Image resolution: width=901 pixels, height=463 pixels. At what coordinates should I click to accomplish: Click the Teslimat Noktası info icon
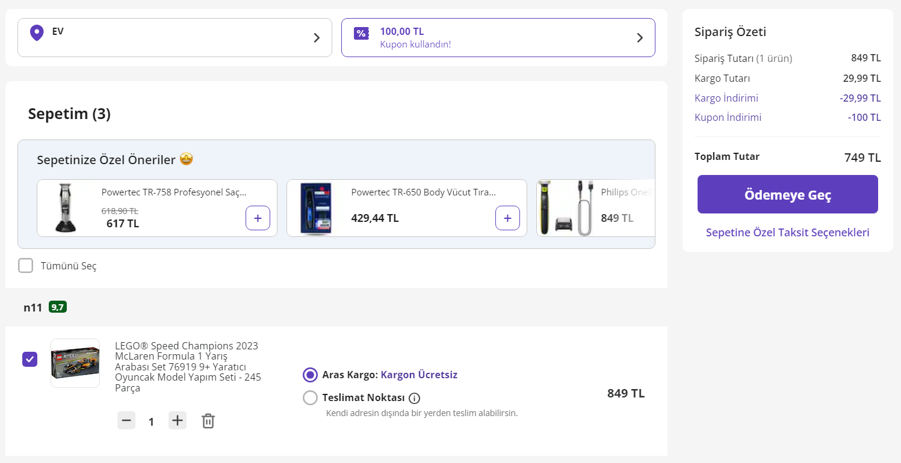coord(414,398)
